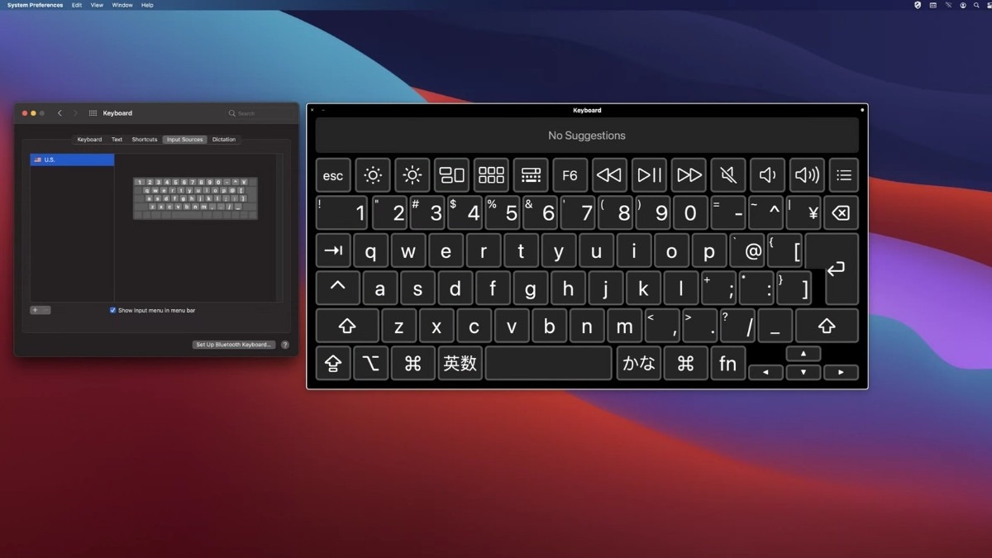992x558 pixels.
Task: Open help with the question mark button
Action: [x=285, y=345]
